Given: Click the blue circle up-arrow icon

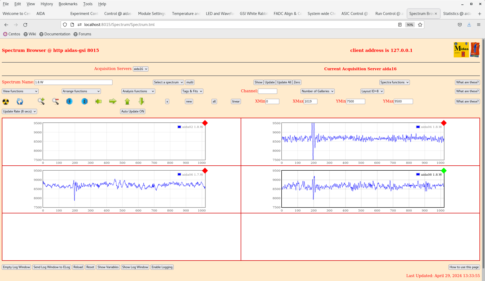Looking at the screenshot, I should [x=84, y=101].
